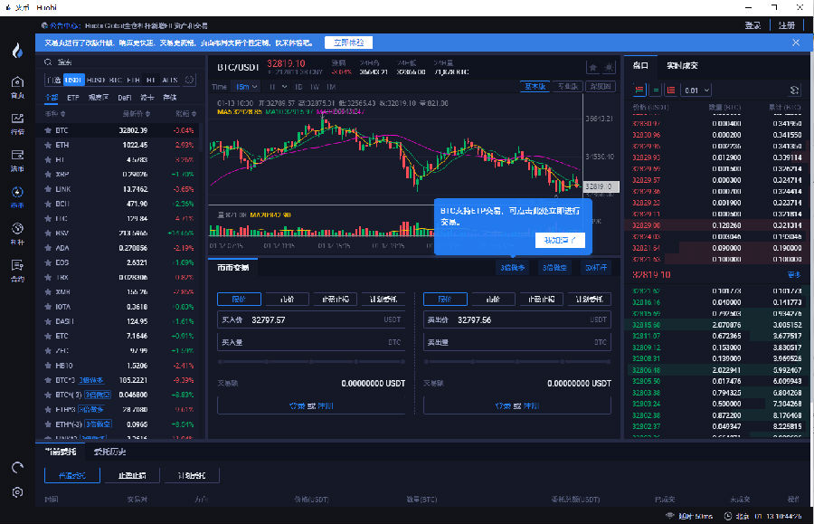814x524 pixels.
Task: Show combined buy/sell order book view icon
Action: coord(639,91)
